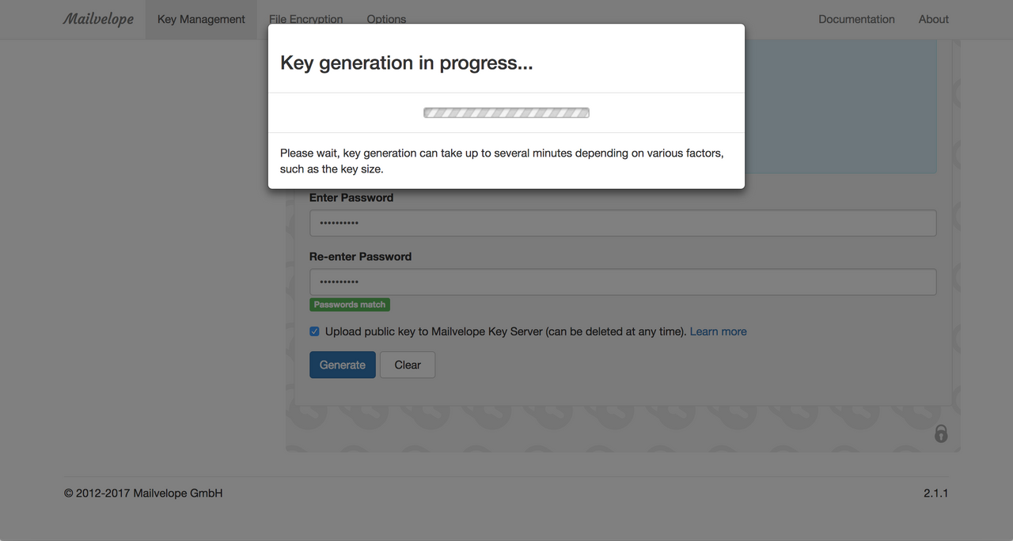Click the key generation progress bar
1013x541 pixels.
tap(506, 112)
